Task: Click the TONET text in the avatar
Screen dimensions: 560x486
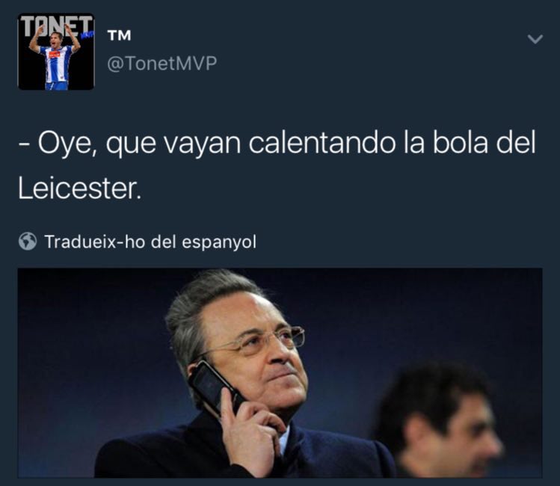Action: (56, 26)
